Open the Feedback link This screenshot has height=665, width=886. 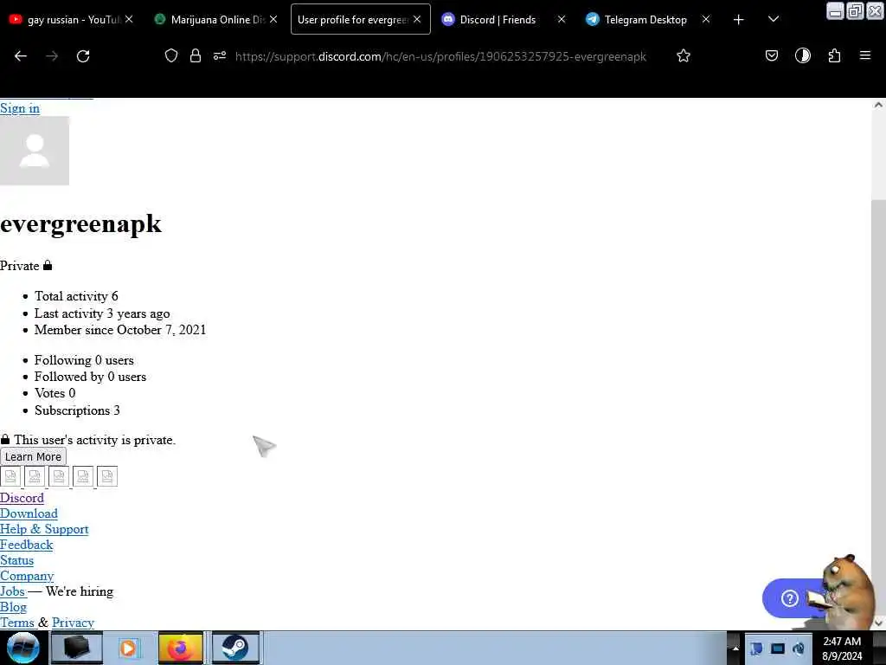pos(27,545)
